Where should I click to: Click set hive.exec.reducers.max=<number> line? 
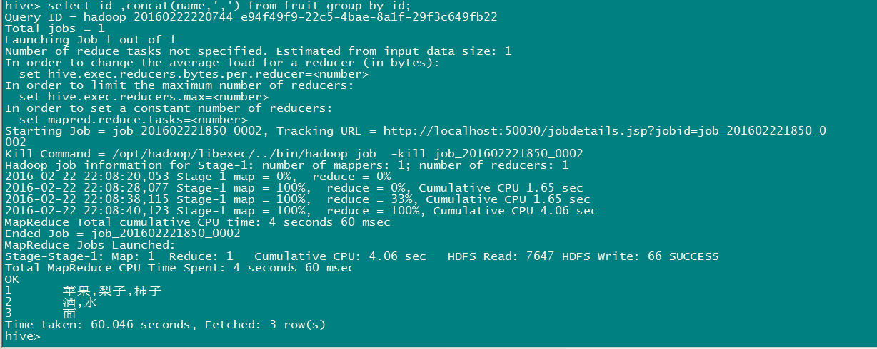pos(144,97)
